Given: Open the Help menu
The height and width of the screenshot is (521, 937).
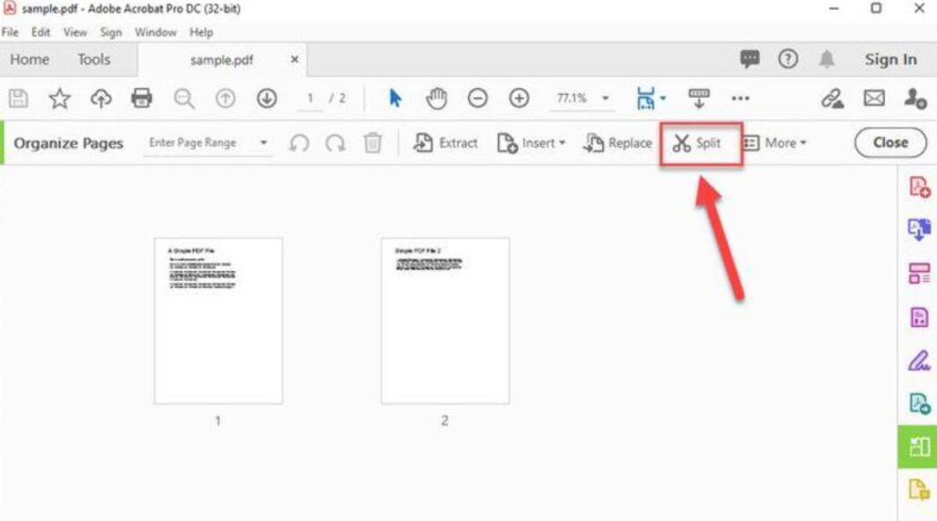Looking at the screenshot, I should tap(201, 33).
